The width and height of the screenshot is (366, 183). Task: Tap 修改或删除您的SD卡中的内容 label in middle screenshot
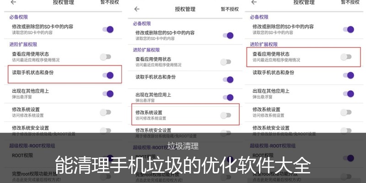tap(165, 33)
